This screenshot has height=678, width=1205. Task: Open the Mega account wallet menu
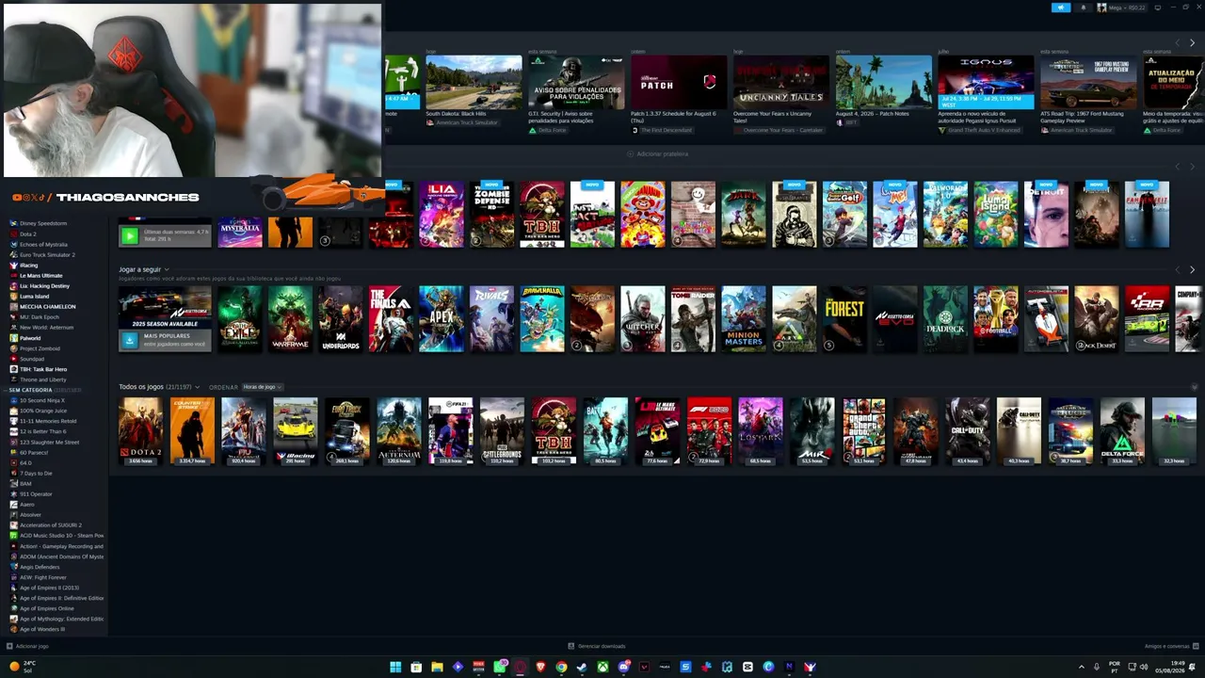pyautogui.click(x=1122, y=8)
